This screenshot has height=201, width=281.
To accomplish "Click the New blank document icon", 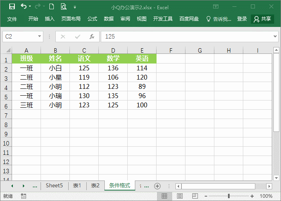I will coord(51,6).
